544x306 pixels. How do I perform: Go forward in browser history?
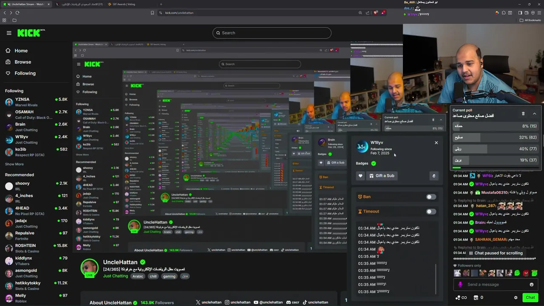(x=11, y=13)
